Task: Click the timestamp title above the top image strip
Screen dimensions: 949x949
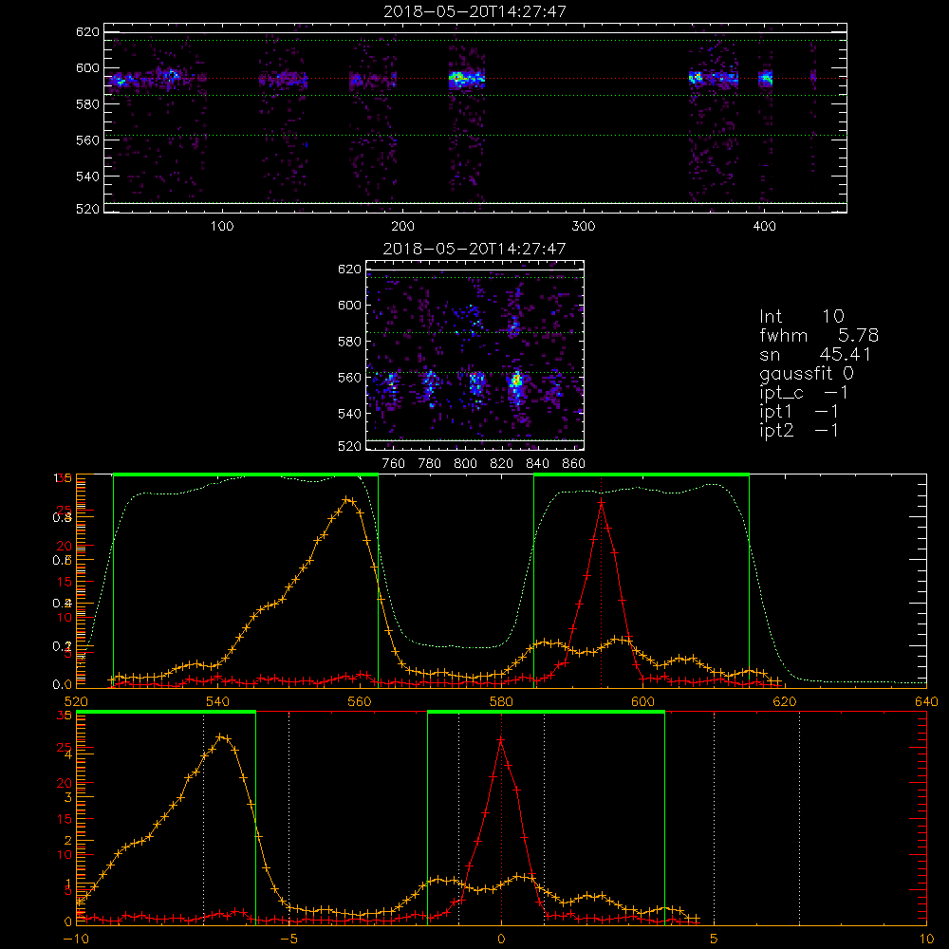Action: pyautogui.click(x=474, y=10)
